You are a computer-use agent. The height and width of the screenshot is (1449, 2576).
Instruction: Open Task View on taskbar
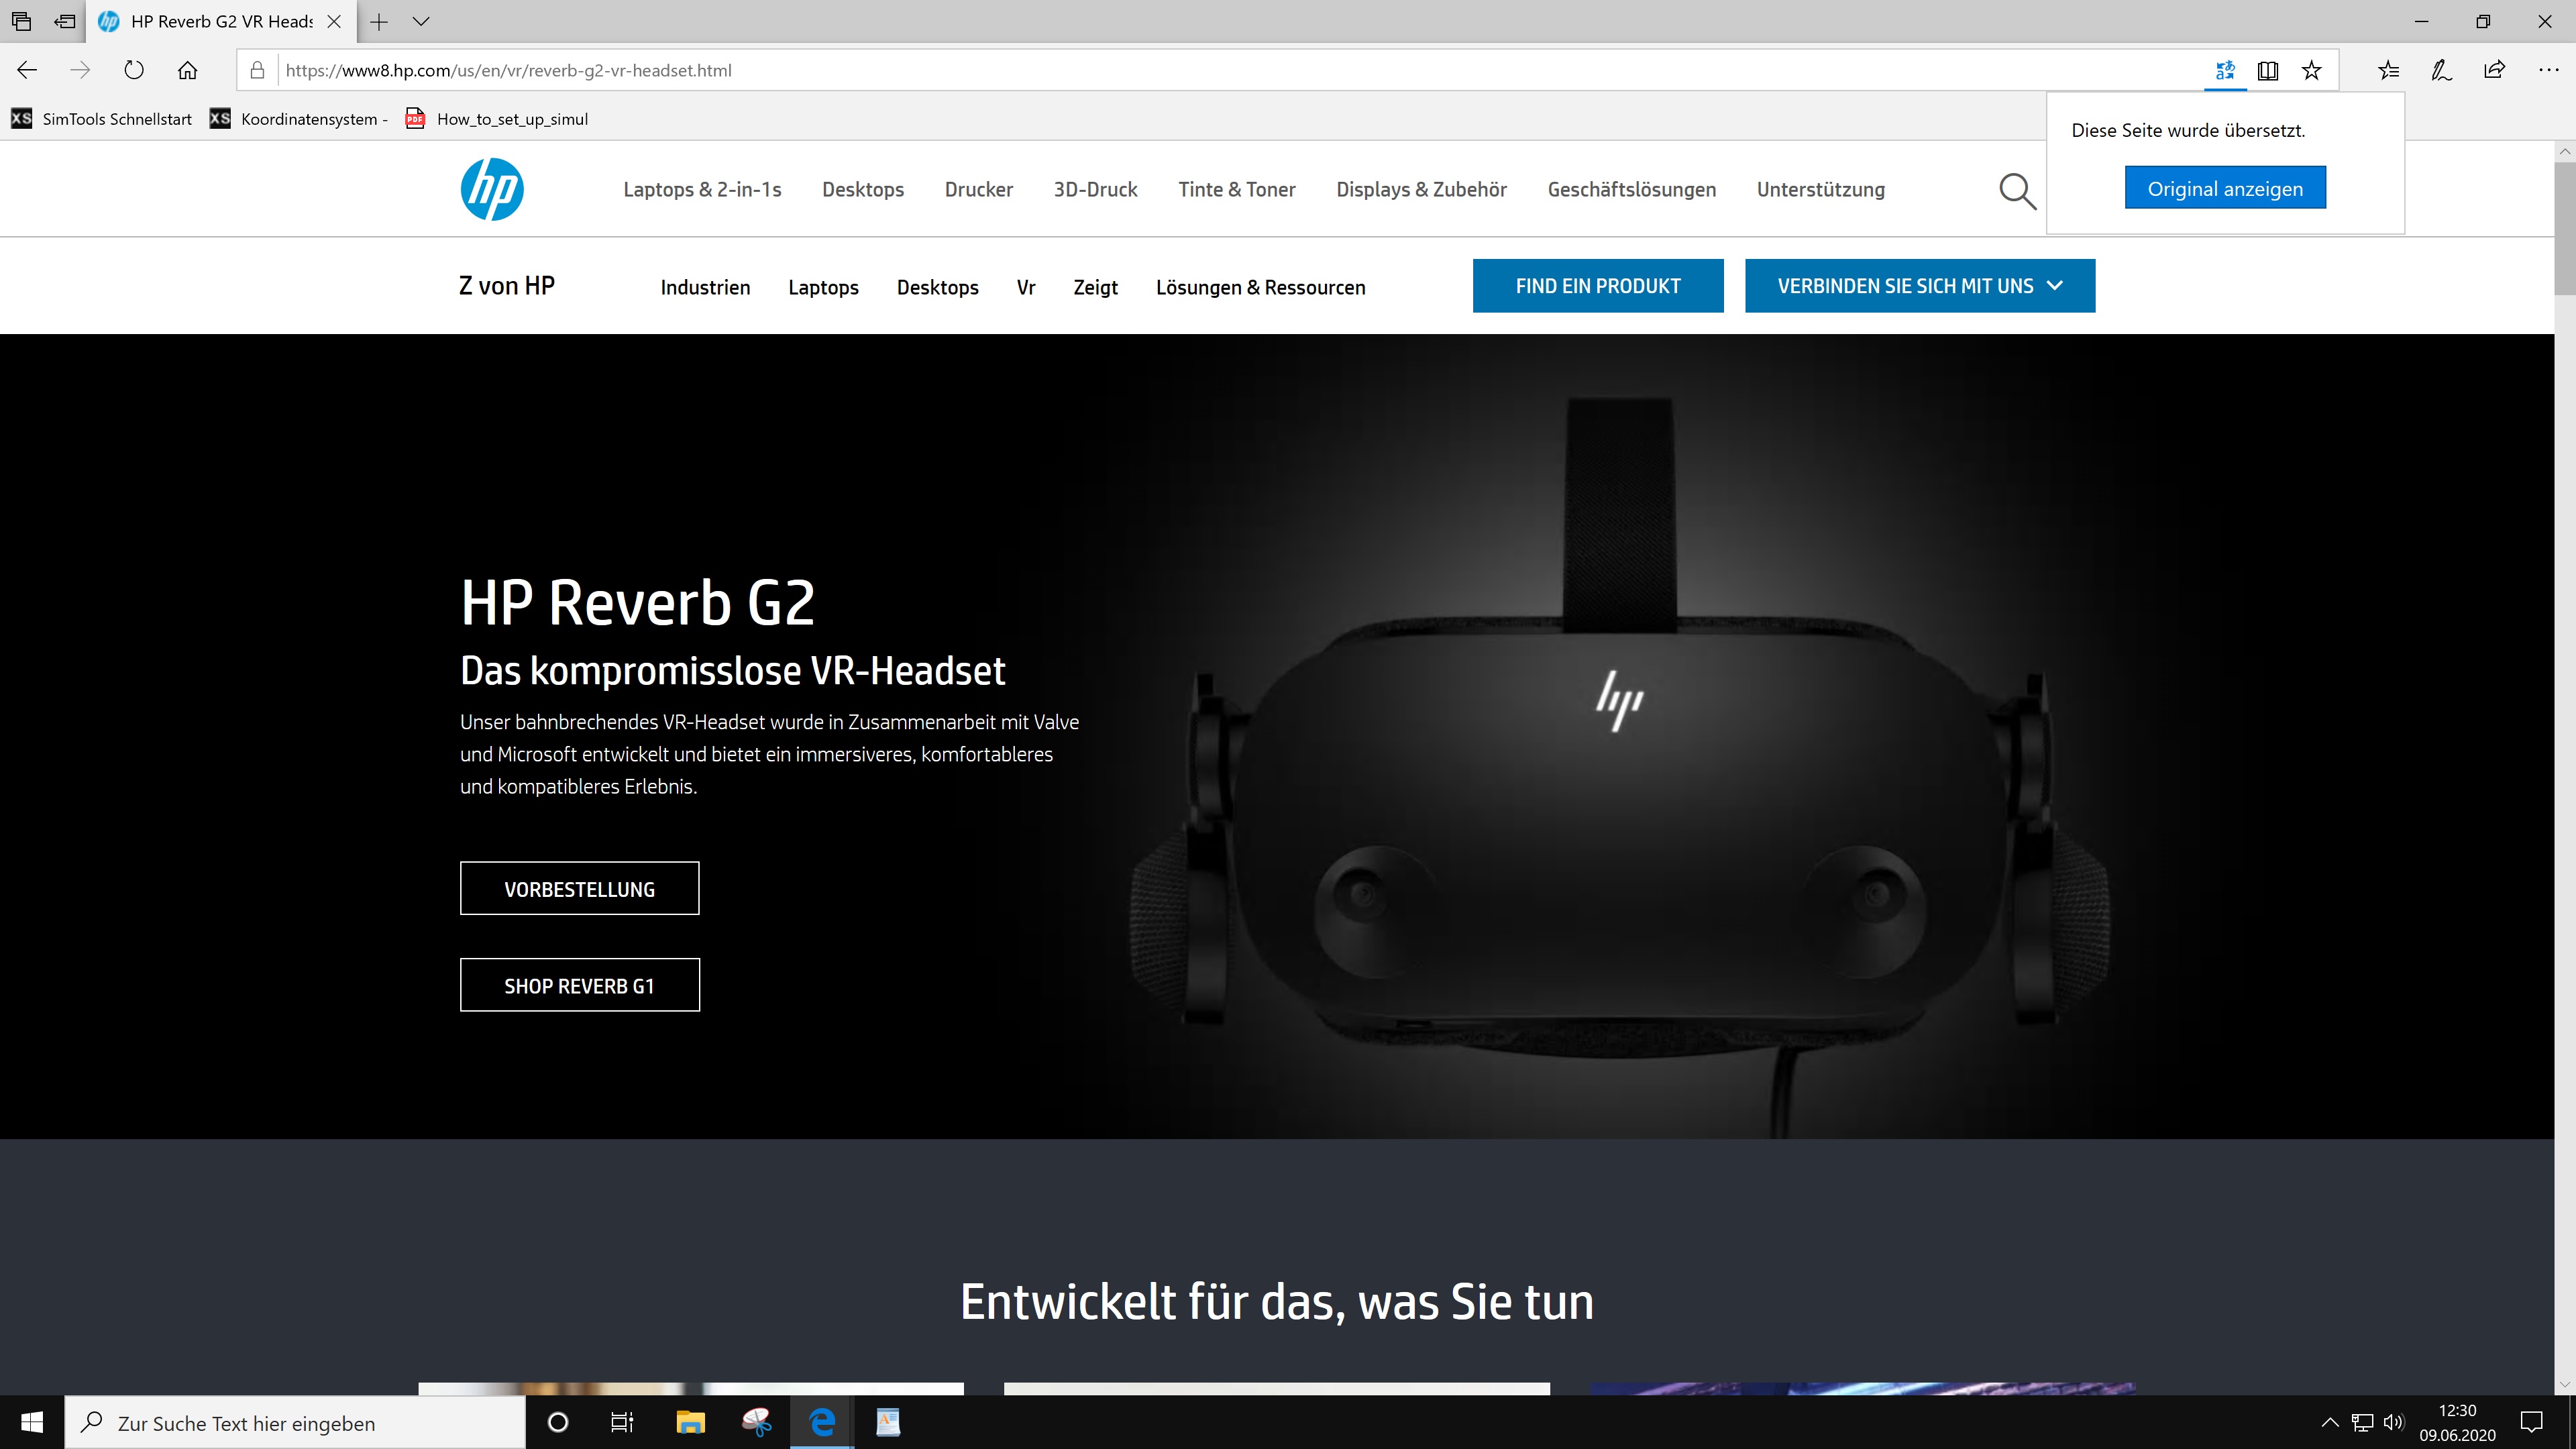(x=622, y=1422)
